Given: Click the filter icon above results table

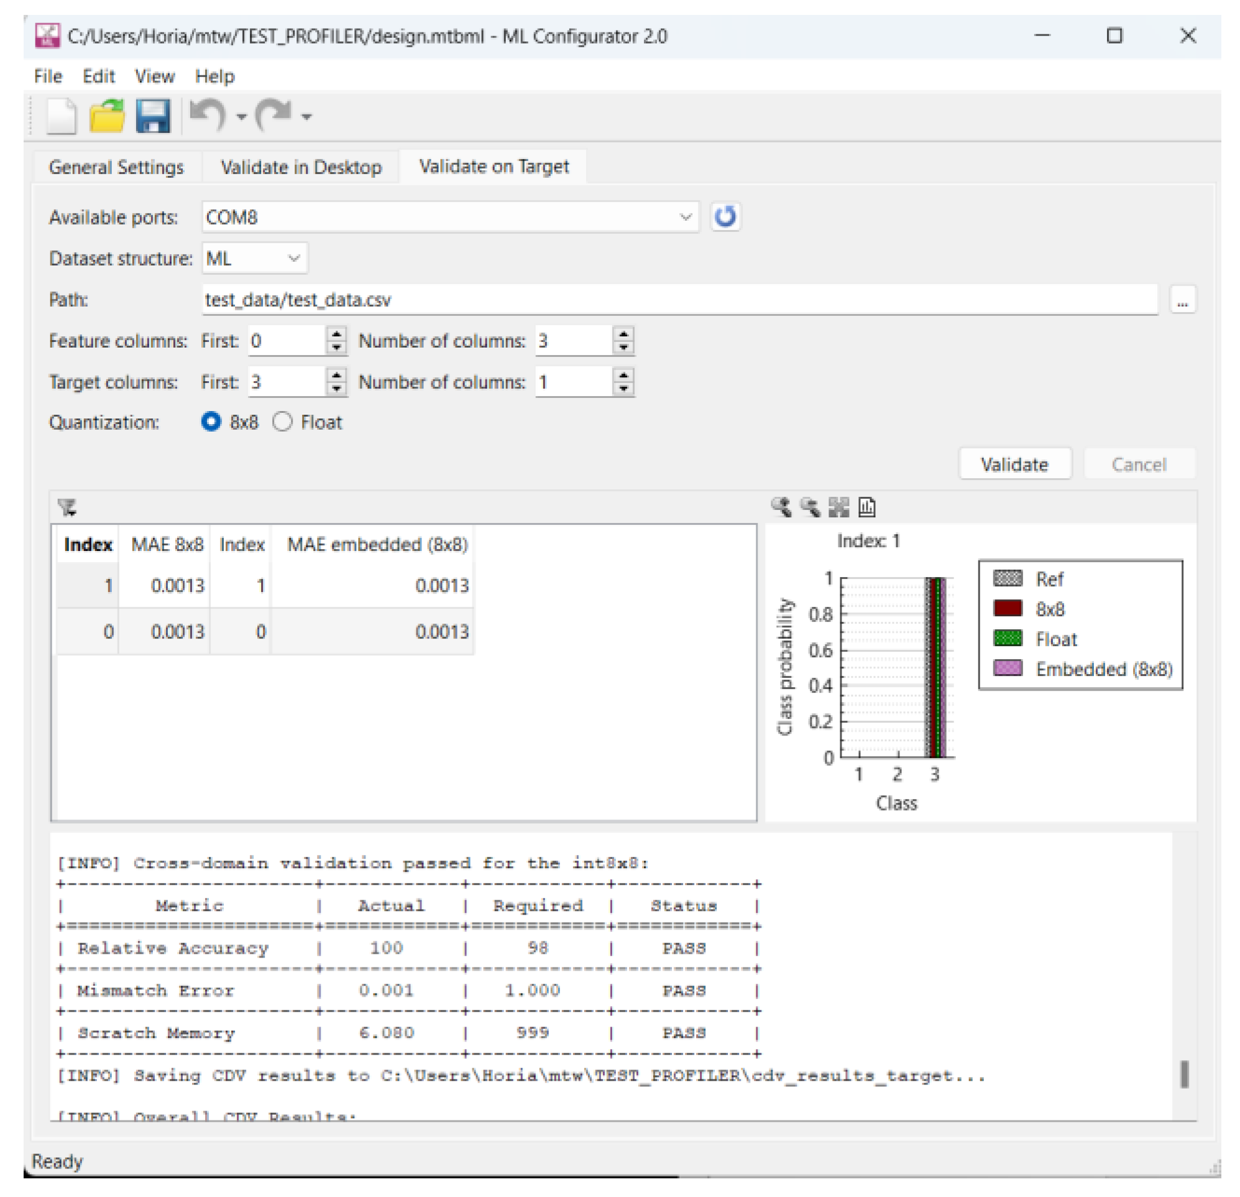Looking at the screenshot, I should pos(67,507).
